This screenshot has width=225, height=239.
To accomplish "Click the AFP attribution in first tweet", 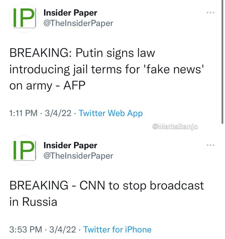I will pos(74,86).
